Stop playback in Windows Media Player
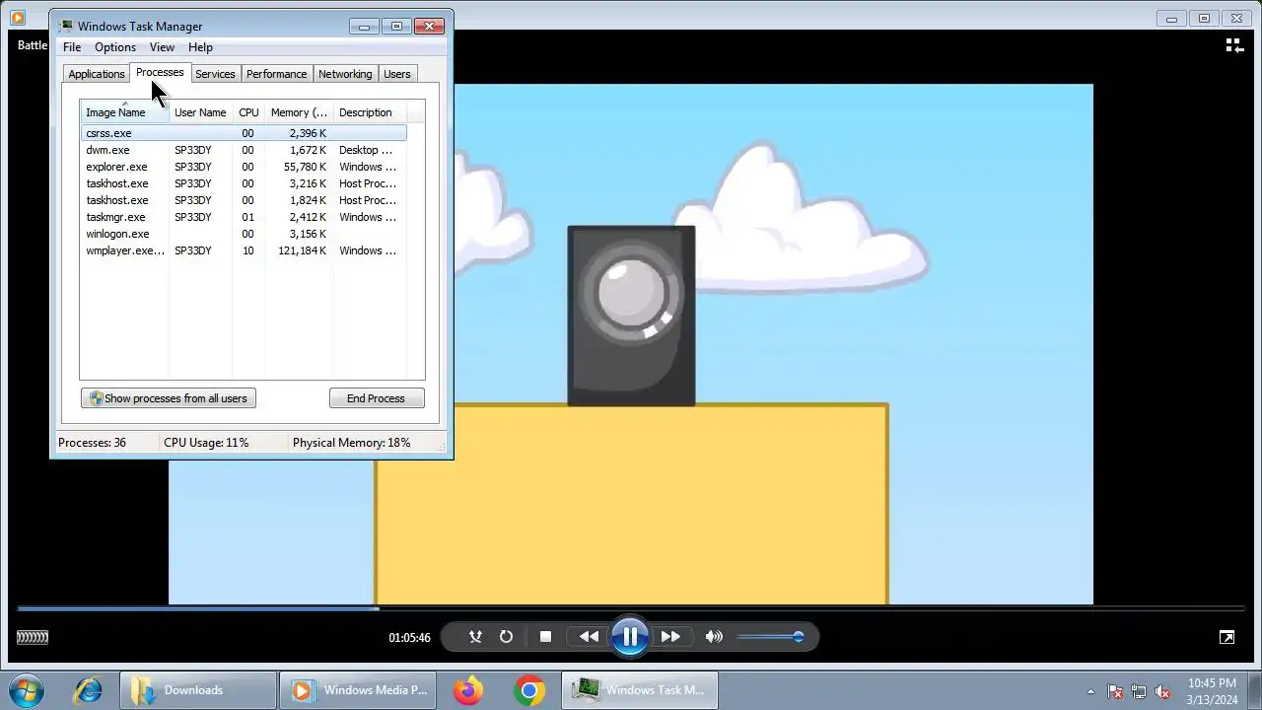 (x=545, y=637)
